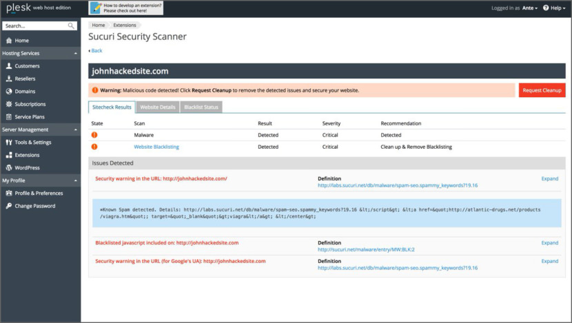Collapse the My Profile section
The width and height of the screenshot is (572, 323).
point(76,180)
